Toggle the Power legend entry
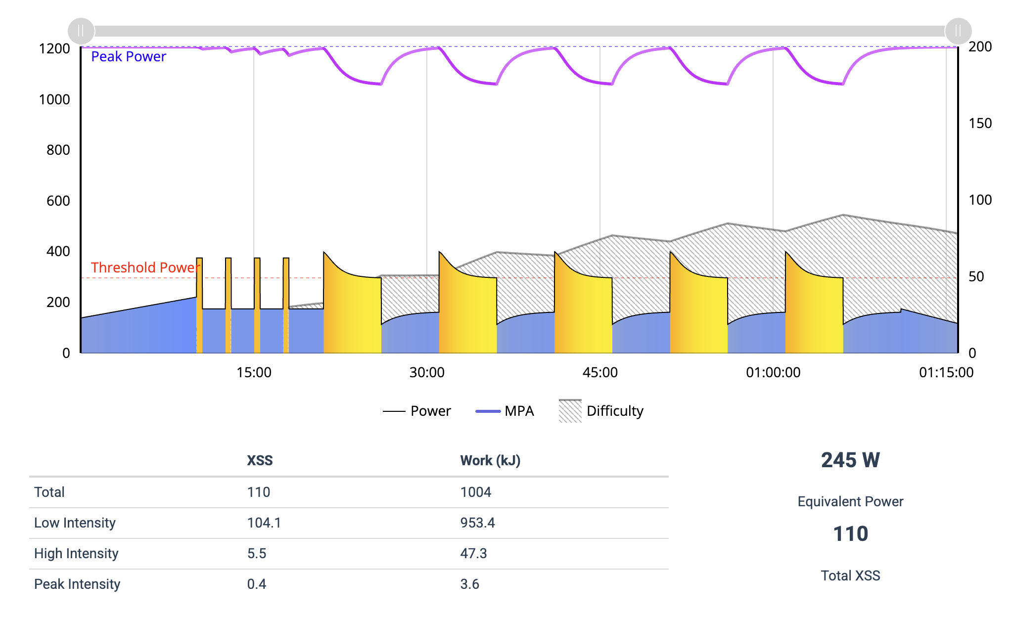The width and height of the screenshot is (1012, 618). pyautogui.click(x=430, y=411)
